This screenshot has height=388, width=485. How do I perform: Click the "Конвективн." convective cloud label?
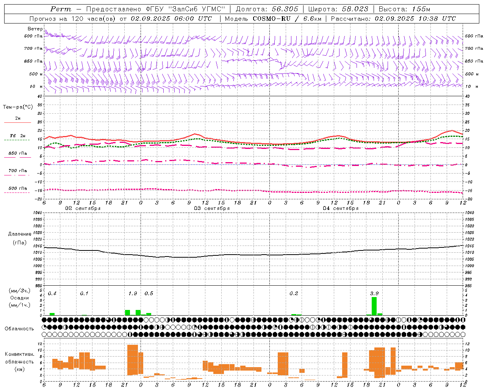pos(19,354)
